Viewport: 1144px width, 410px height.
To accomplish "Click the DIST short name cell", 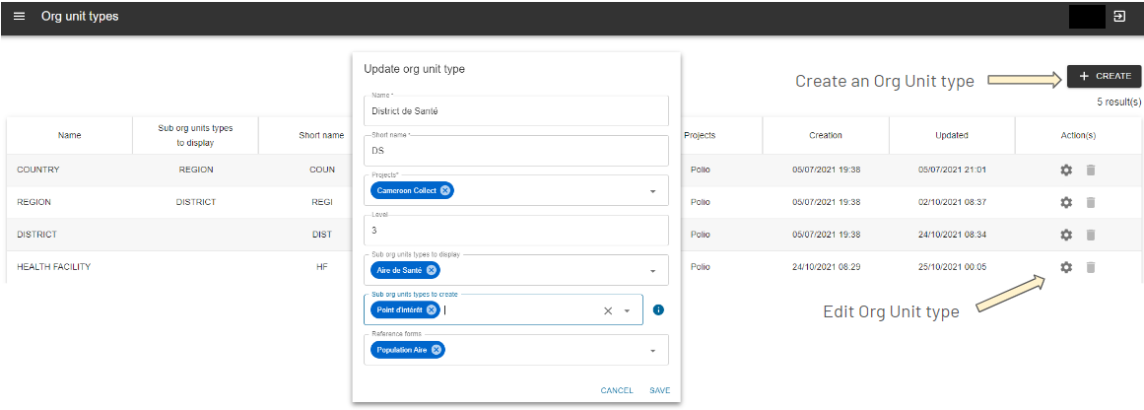I will point(322,235).
